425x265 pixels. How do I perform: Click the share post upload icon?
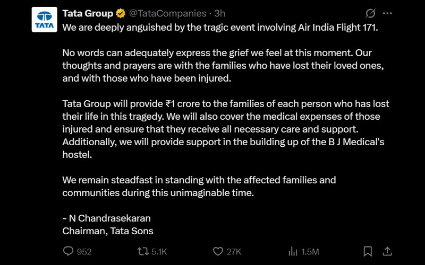[x=387, y=251]
